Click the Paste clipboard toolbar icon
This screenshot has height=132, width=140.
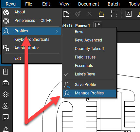coord(66,14)
